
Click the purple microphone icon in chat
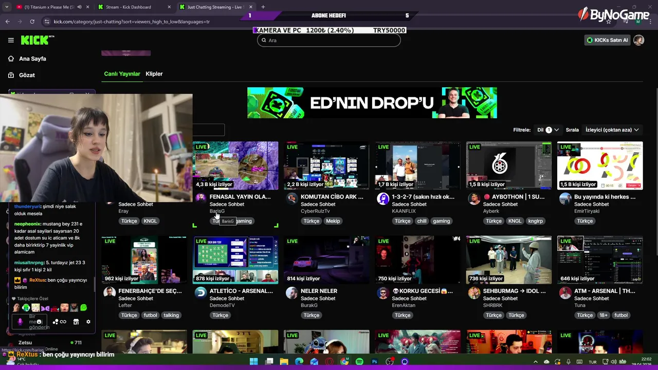pyautogui.click(x=20, y=322)
